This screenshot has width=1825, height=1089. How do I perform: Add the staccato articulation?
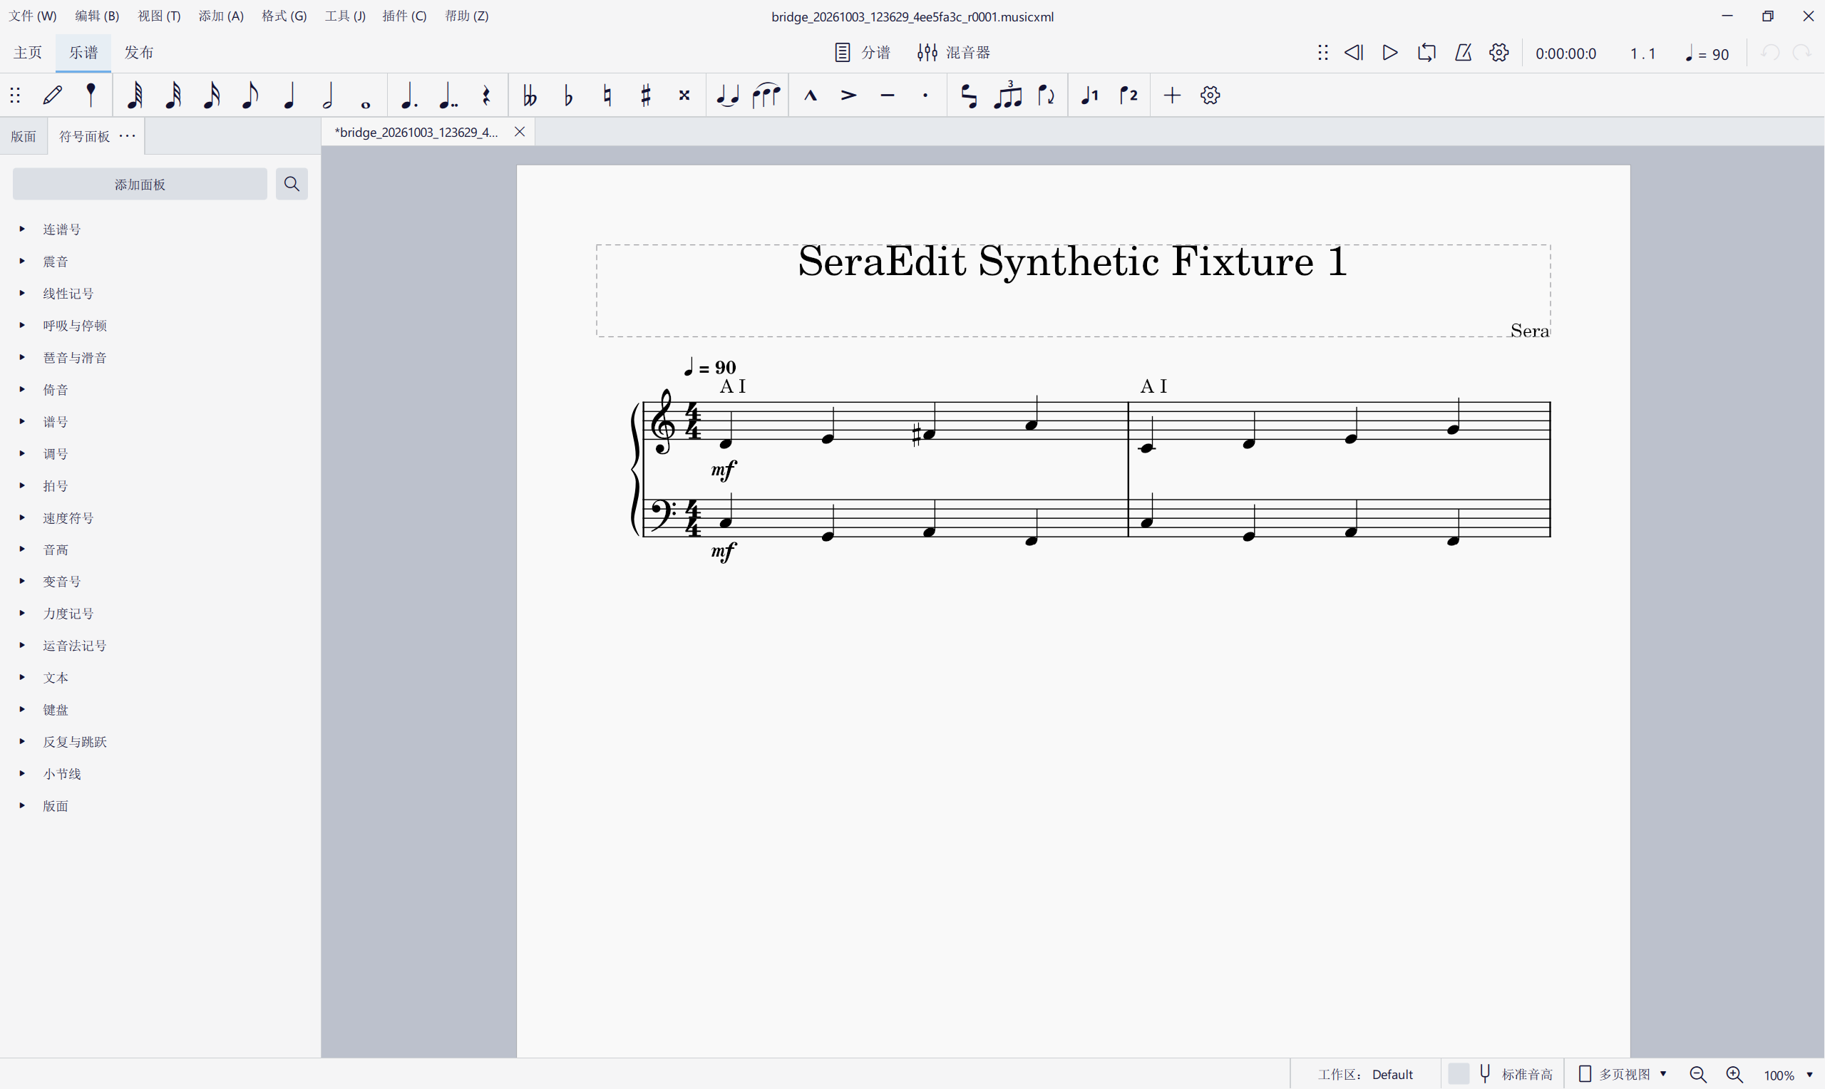pos(926,96)
